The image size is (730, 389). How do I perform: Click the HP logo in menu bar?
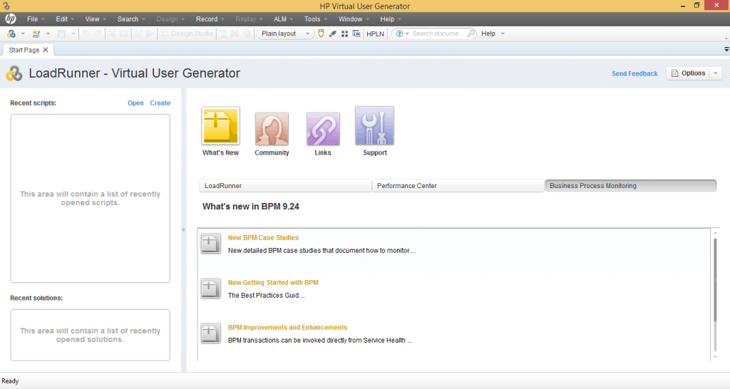point(10,19)
